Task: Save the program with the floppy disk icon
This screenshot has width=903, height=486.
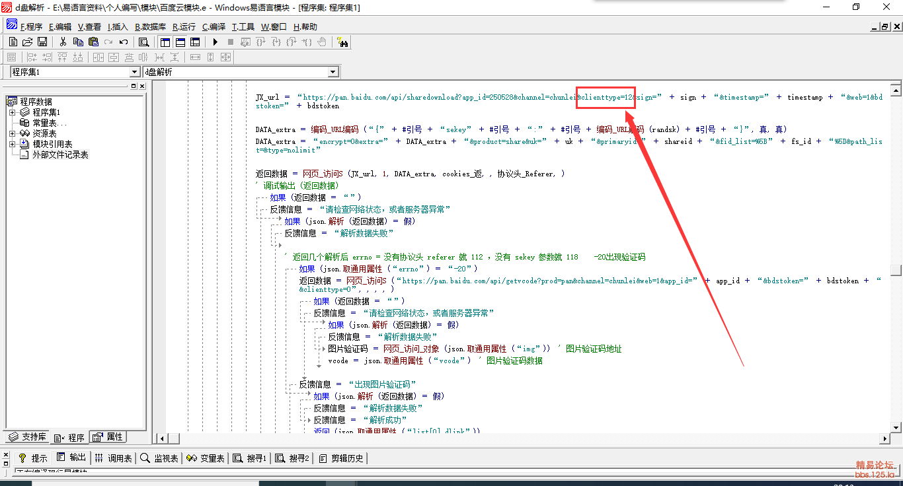Action: [x=42, y=42]
